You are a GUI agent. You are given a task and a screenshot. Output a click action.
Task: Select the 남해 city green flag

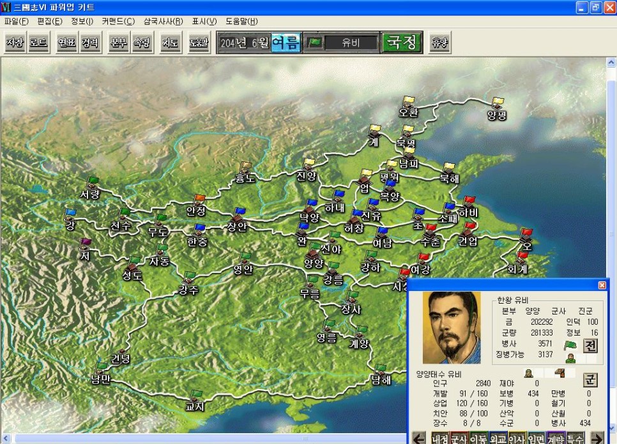(380, 370)
